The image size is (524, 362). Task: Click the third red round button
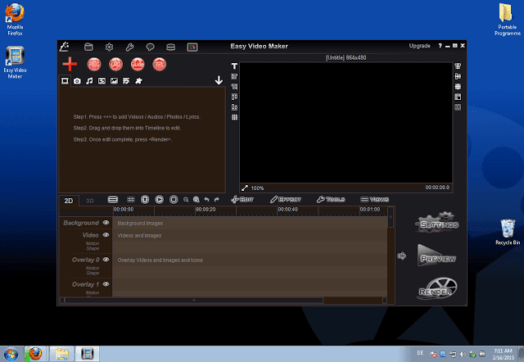138,64
